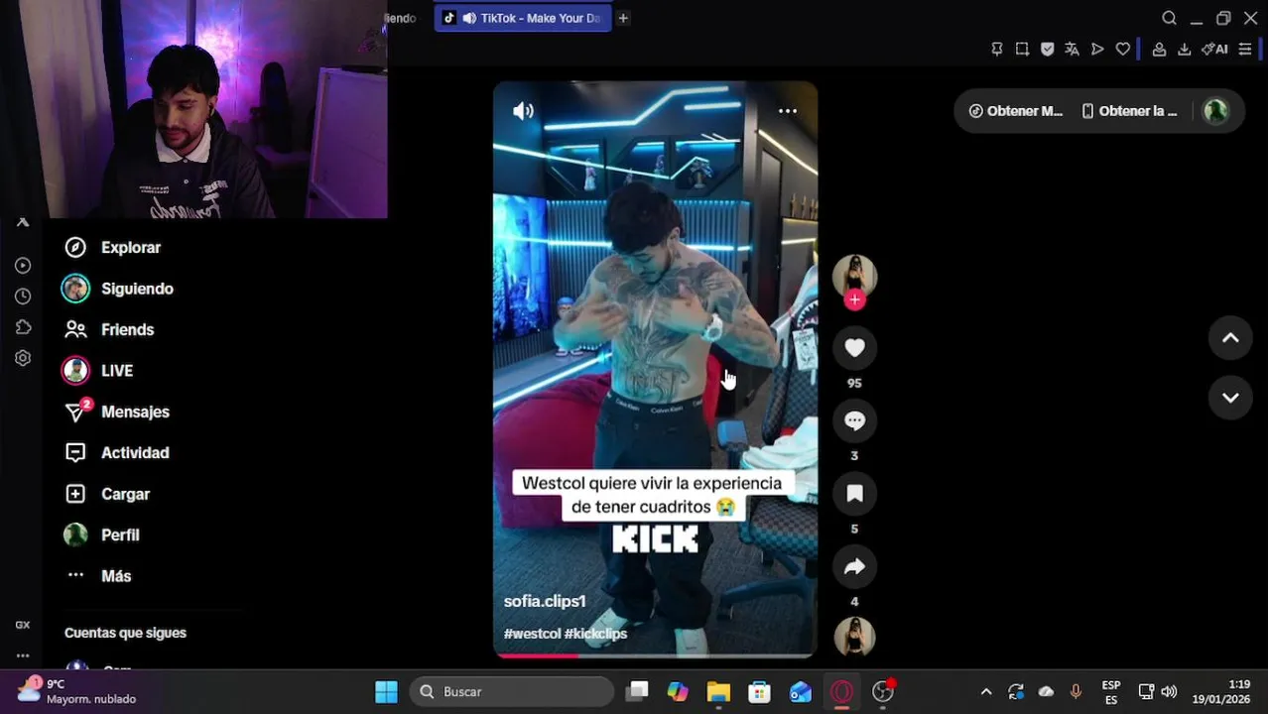Open the browser profile icon in toolbar
The height and width of the screenshot is (714, 1268).
tap(1159, 49)
